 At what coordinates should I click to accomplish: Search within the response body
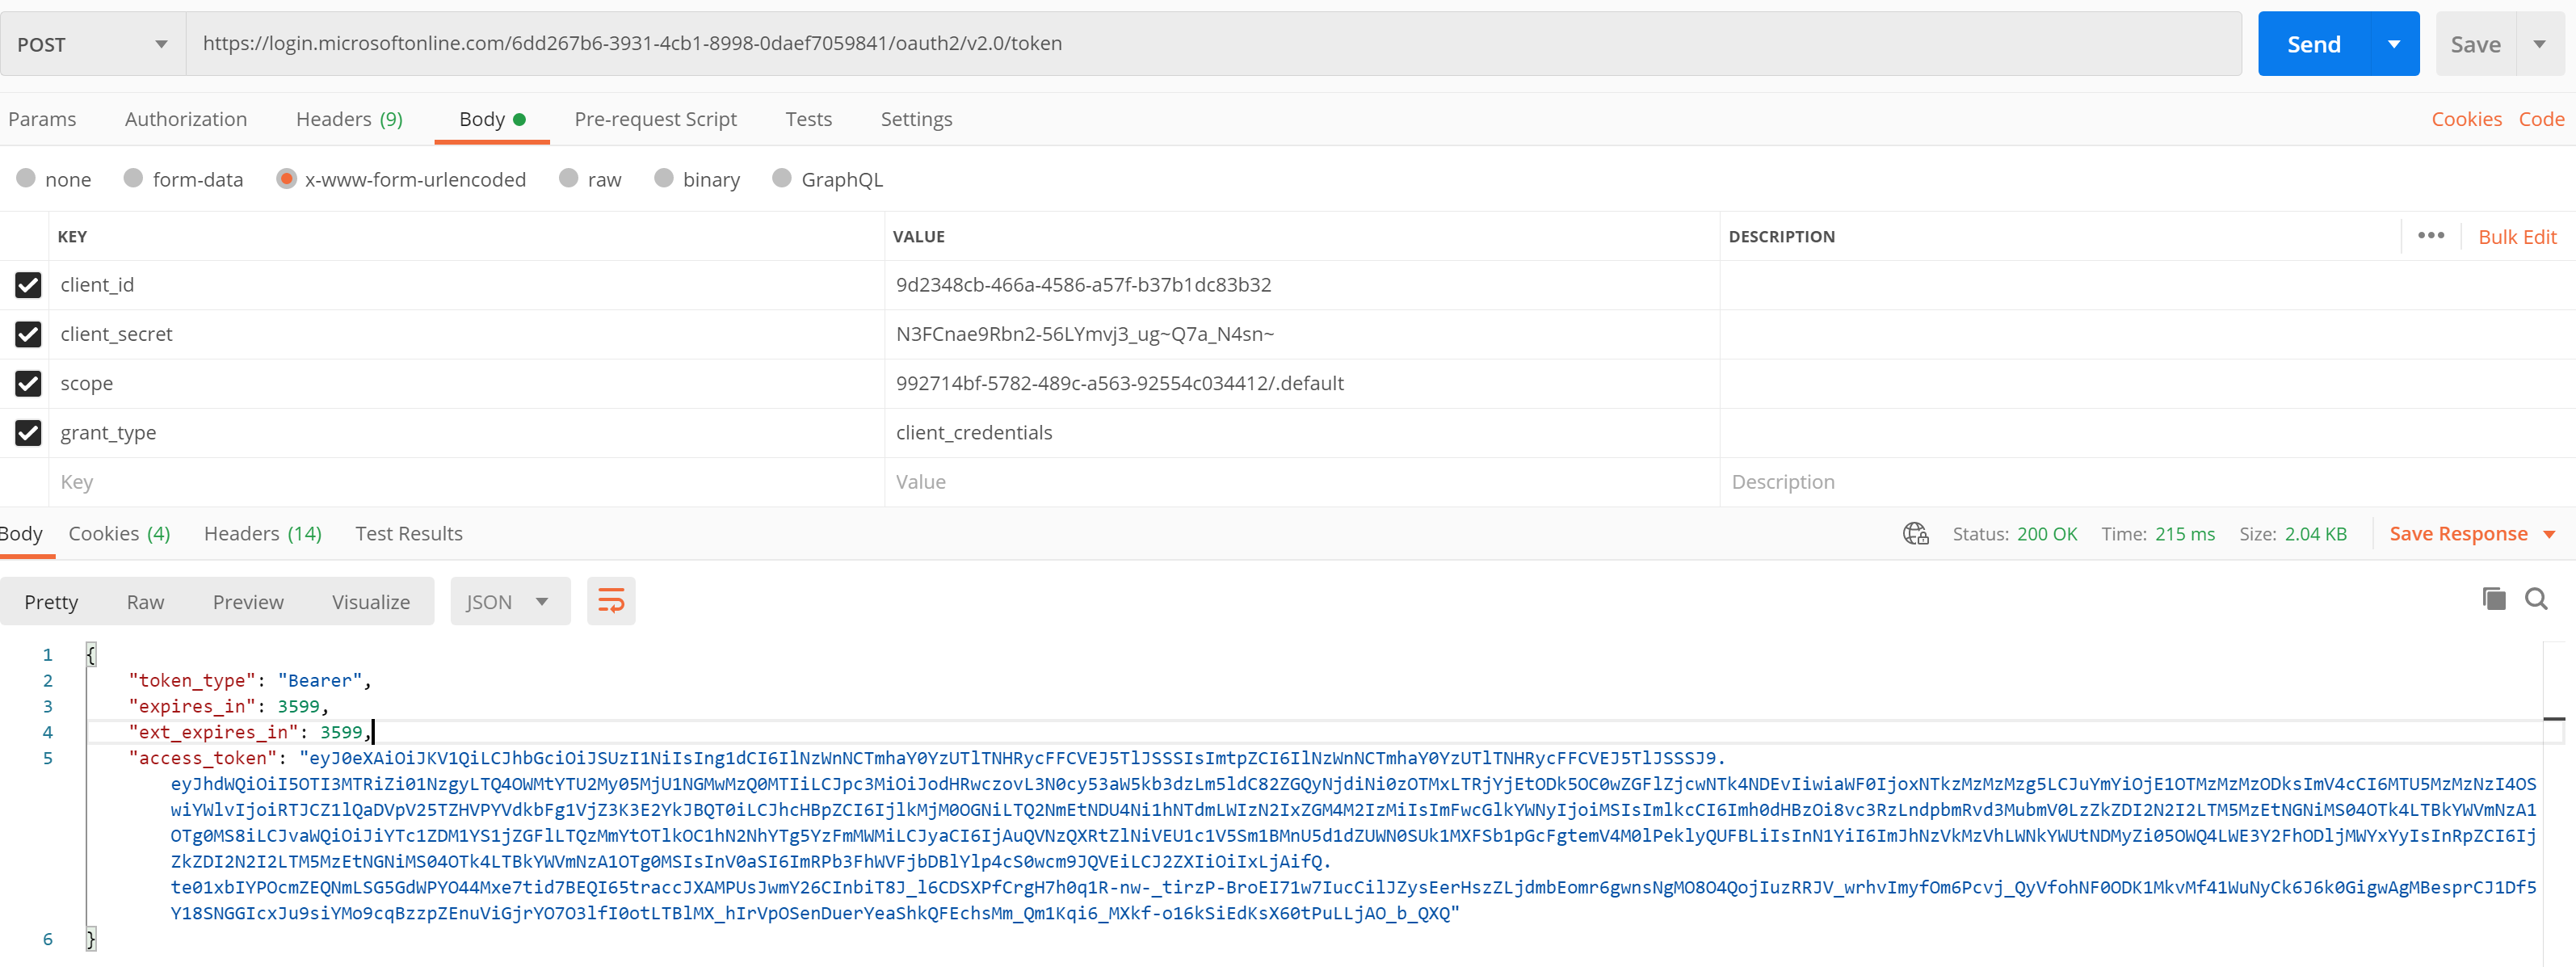[2537, 599]
